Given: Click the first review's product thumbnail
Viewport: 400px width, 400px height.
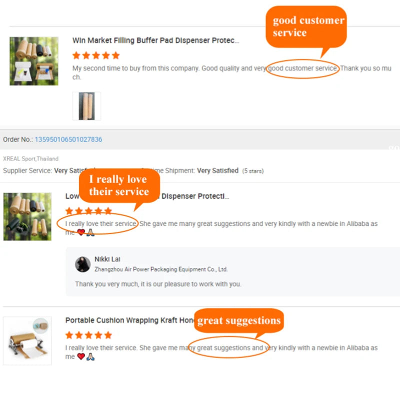Looking at the screenshot, I should click(x=34, y=61).
